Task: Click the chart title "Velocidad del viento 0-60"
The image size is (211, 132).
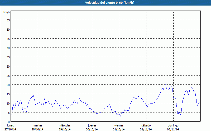Action: point(105,3)
